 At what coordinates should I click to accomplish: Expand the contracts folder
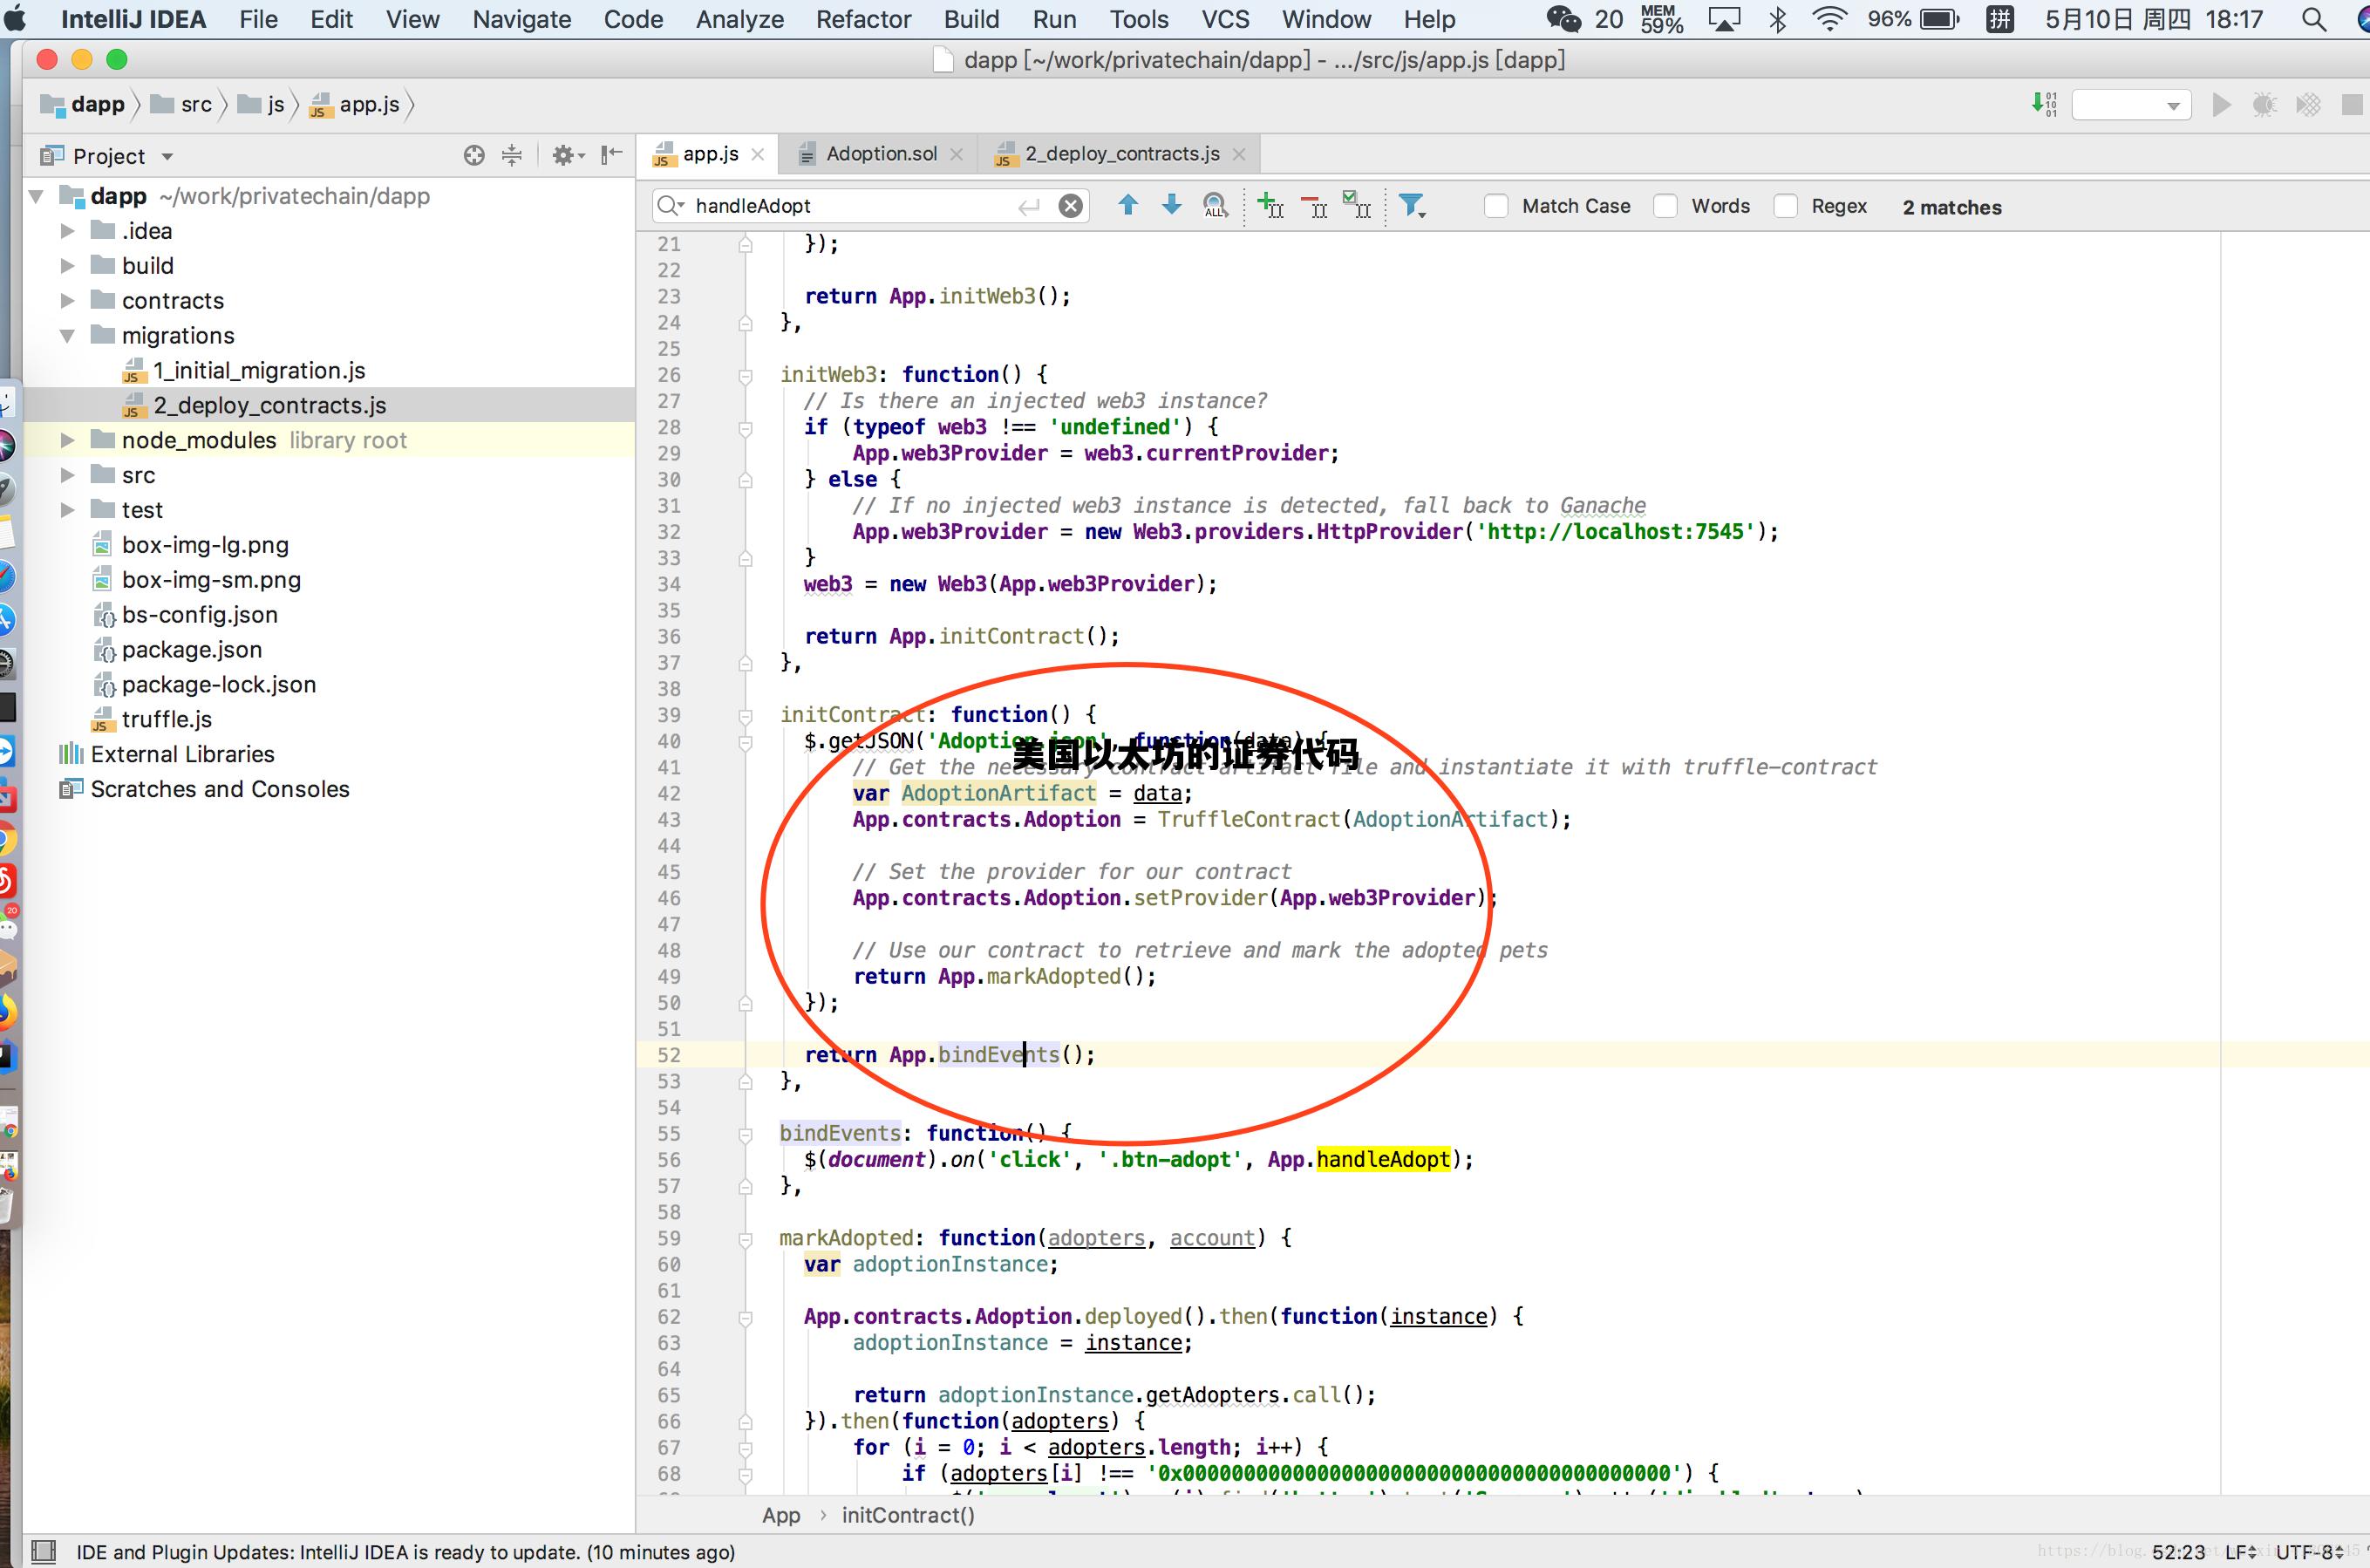[x=67, y=301]
